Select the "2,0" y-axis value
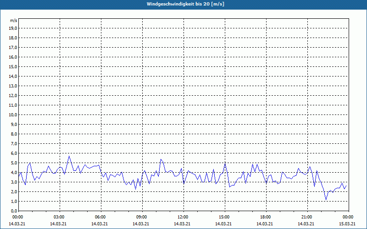 14,191
